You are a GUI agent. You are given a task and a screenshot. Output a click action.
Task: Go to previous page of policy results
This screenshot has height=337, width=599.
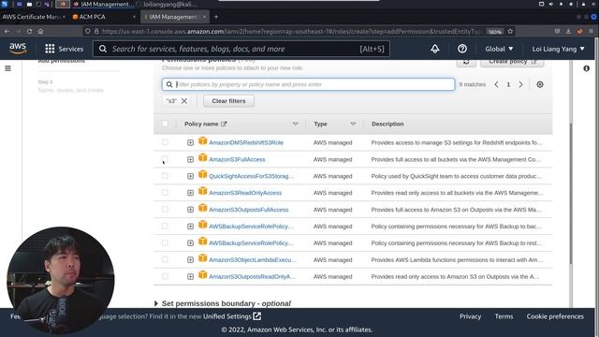pyautogui.click(x=496, y=84)
